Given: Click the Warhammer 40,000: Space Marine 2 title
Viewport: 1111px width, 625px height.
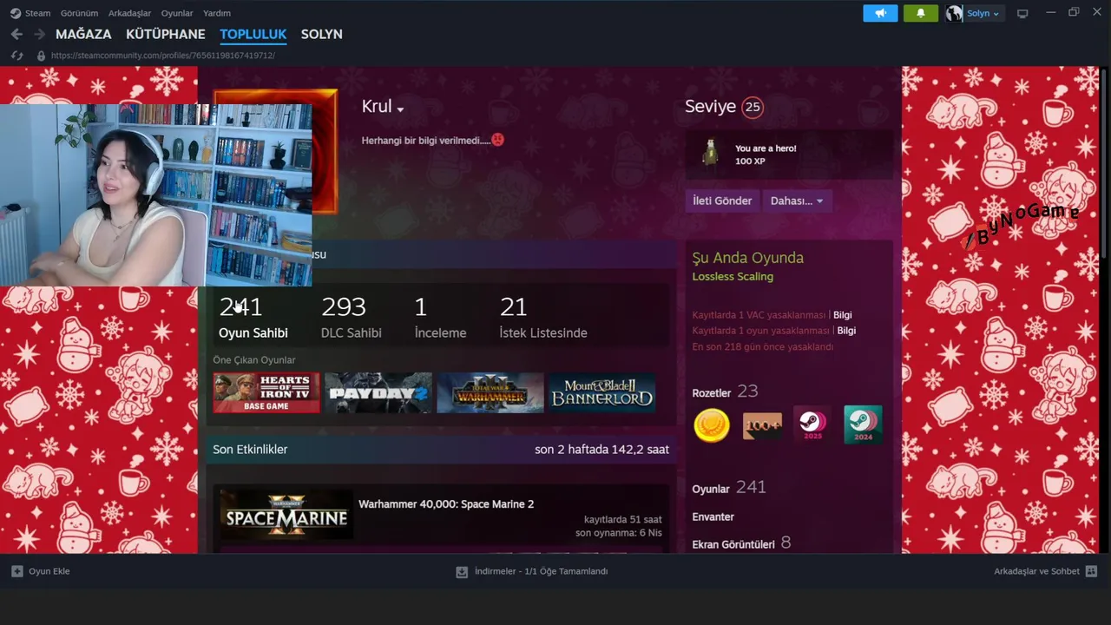Looking at the screenshot, I should pos(446,504).
